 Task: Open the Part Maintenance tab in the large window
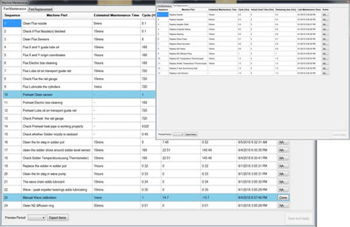pos(15,9)
